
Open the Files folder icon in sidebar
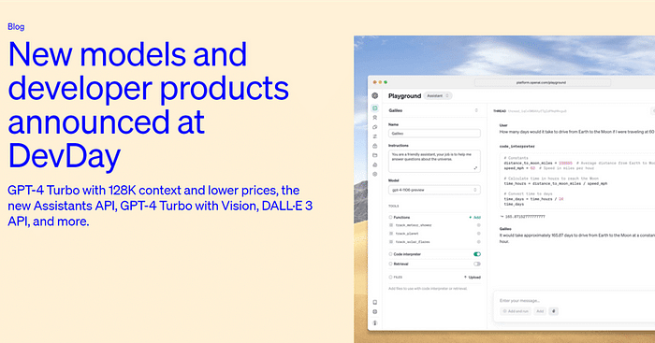click(x=374, y=155)
